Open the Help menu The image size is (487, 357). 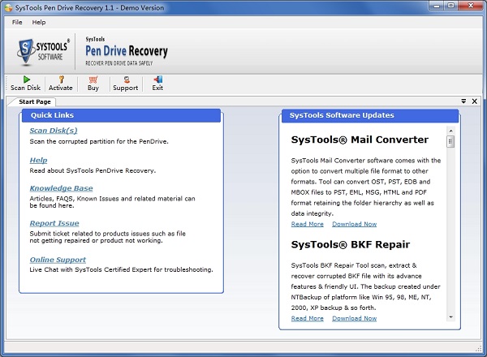(39, 23)
